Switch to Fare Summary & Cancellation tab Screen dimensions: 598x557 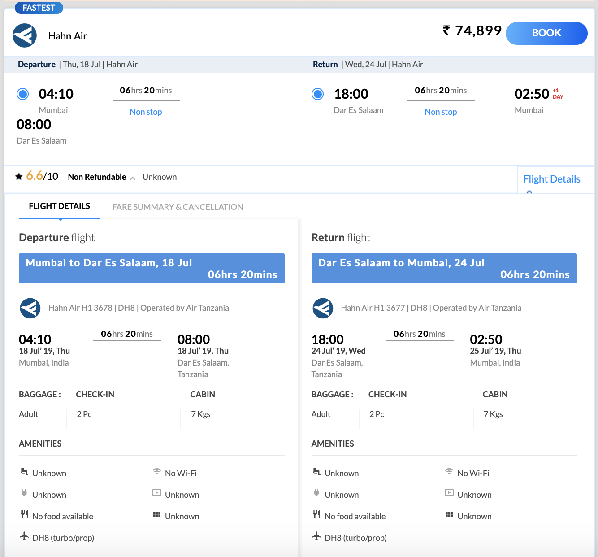pyautogui.click(x=178, y=207)
